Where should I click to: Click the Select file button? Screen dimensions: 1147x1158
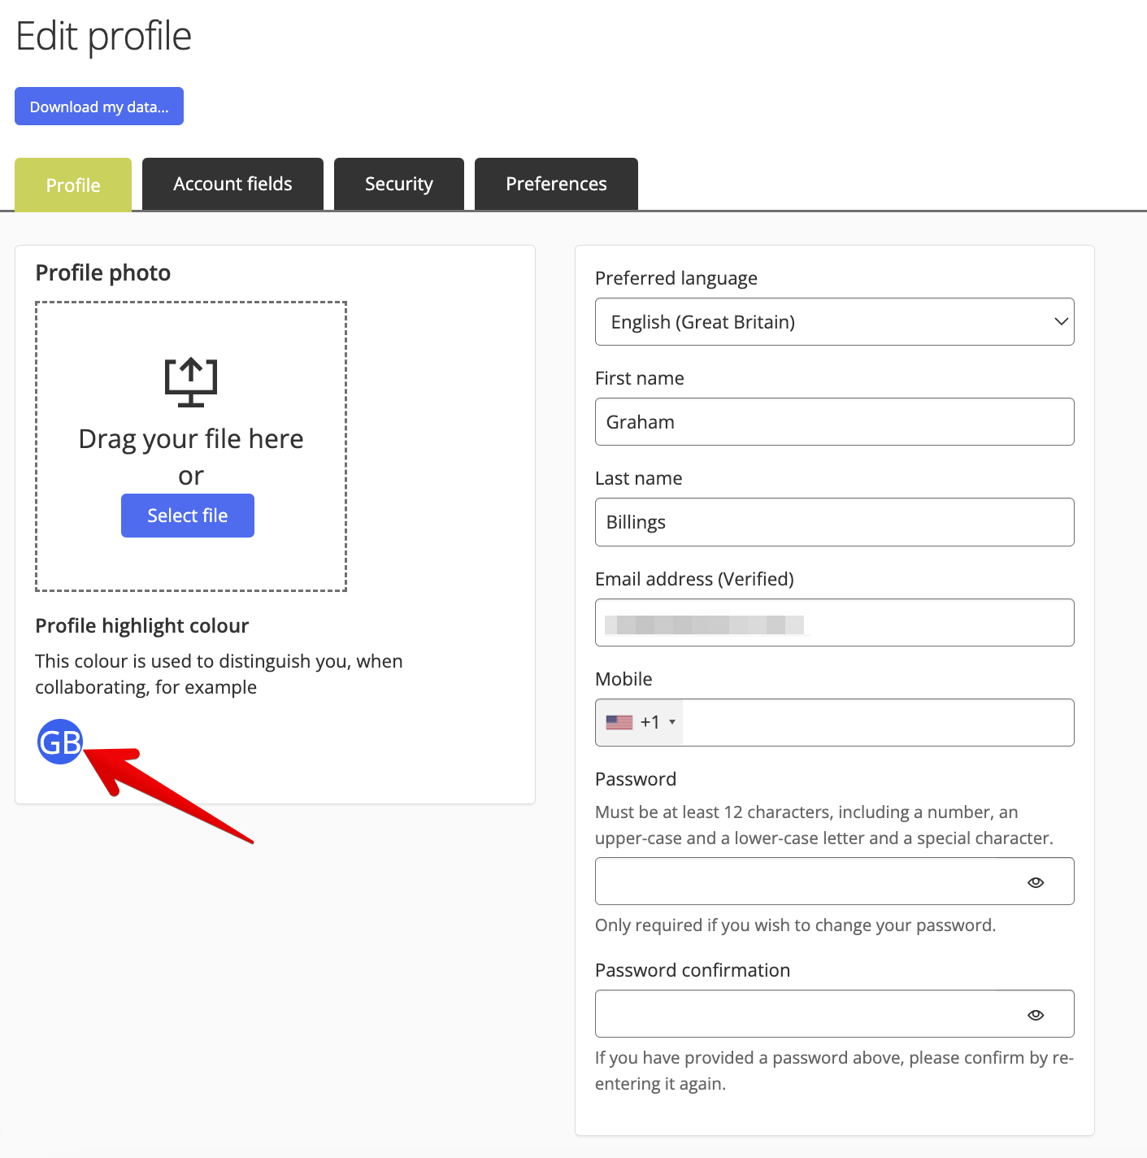coord(188,516)
